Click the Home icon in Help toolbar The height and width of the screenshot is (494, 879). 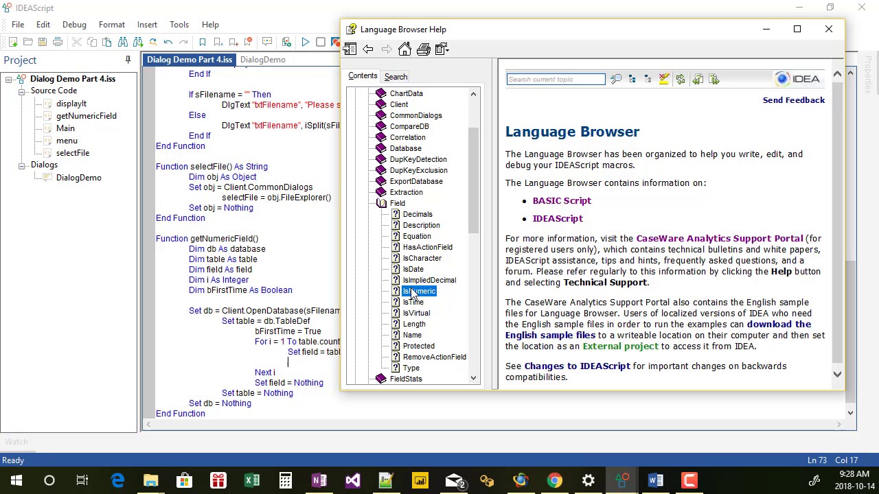click(x=404, y=49)
